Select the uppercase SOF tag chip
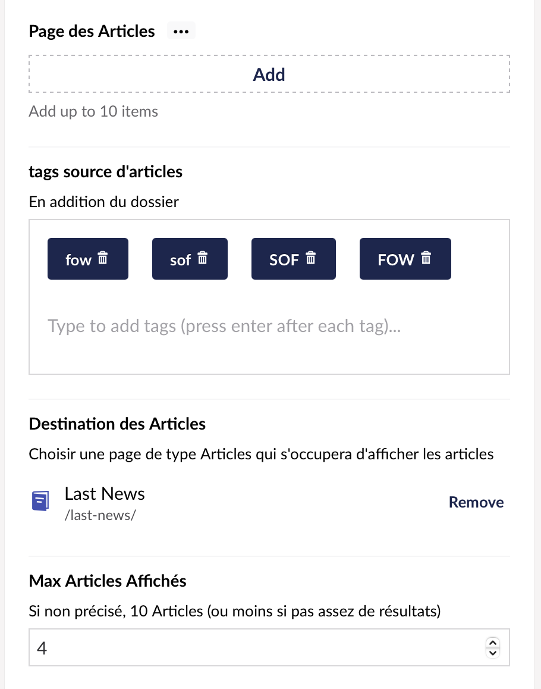 point(293,259)
